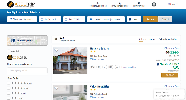The image size is (186, 100).
Task: Open My Favorites heart icon
Action: point(139,3)
